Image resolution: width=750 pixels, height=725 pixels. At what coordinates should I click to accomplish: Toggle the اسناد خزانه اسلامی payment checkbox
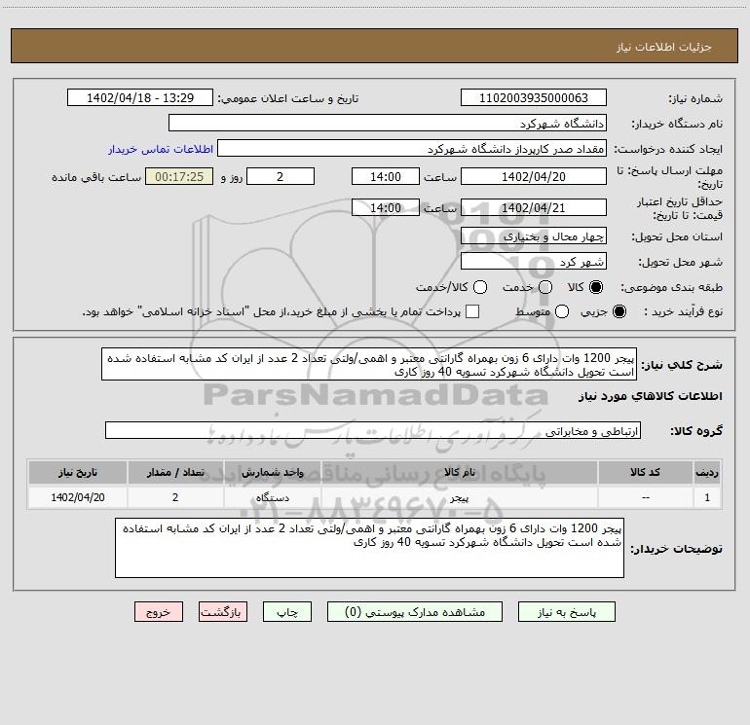coord(472,311)
